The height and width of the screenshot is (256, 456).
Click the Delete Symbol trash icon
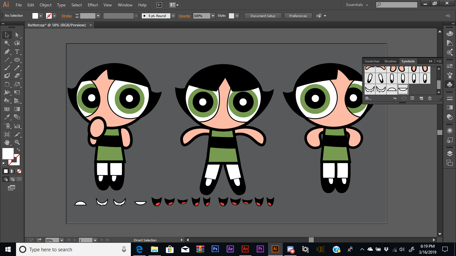(x=430, y=98)
